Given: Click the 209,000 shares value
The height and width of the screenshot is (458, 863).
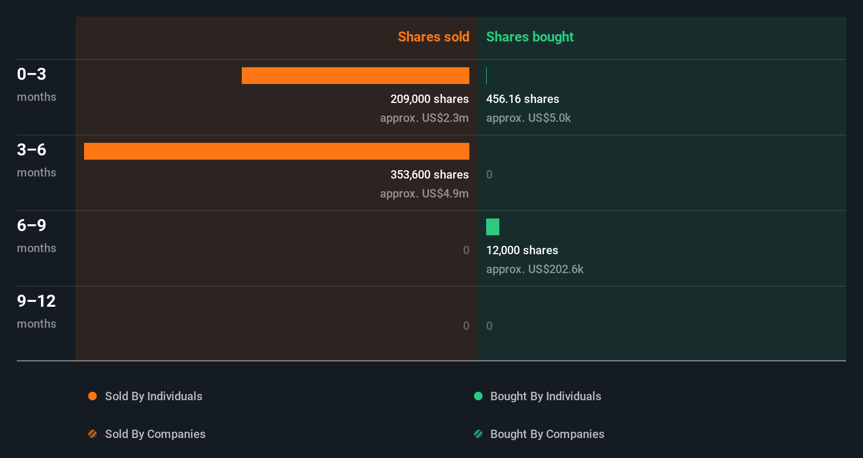Looking at the screenshot, I should [429, 99].
